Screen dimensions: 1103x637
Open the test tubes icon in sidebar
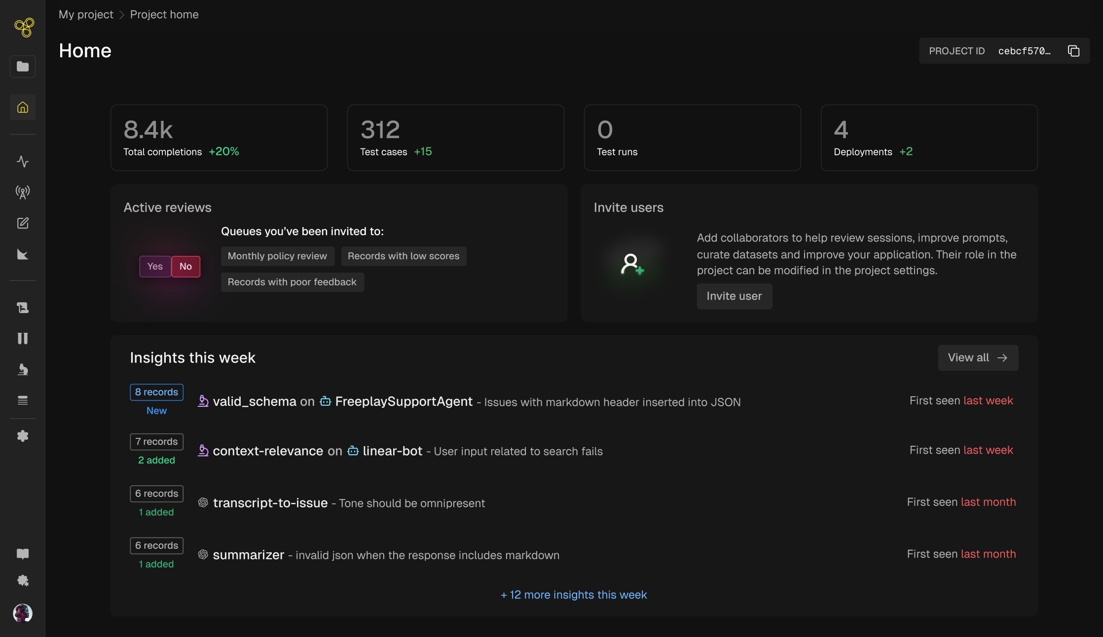[x=23, y=338]
